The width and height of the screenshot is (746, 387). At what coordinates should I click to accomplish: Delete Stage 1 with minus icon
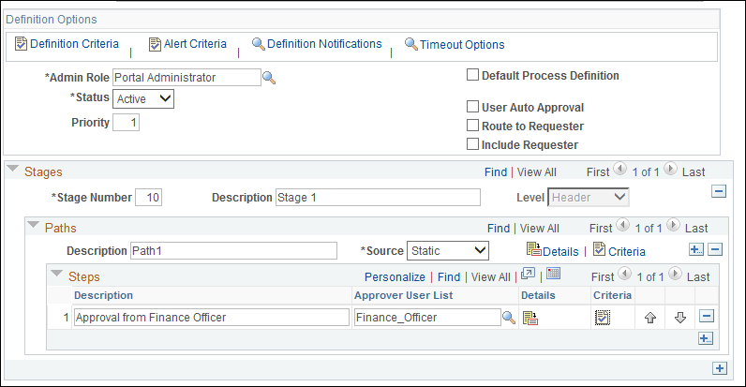[719, 191]
